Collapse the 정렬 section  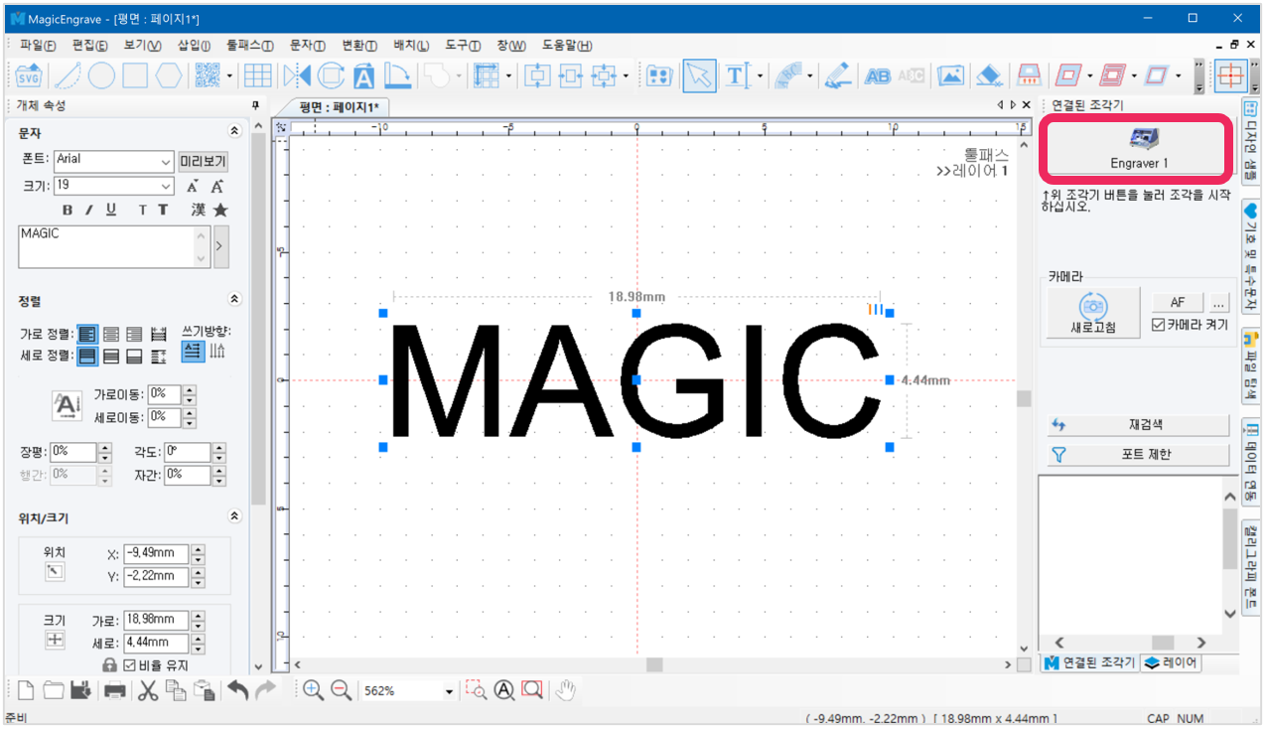(x=234, y=299)
